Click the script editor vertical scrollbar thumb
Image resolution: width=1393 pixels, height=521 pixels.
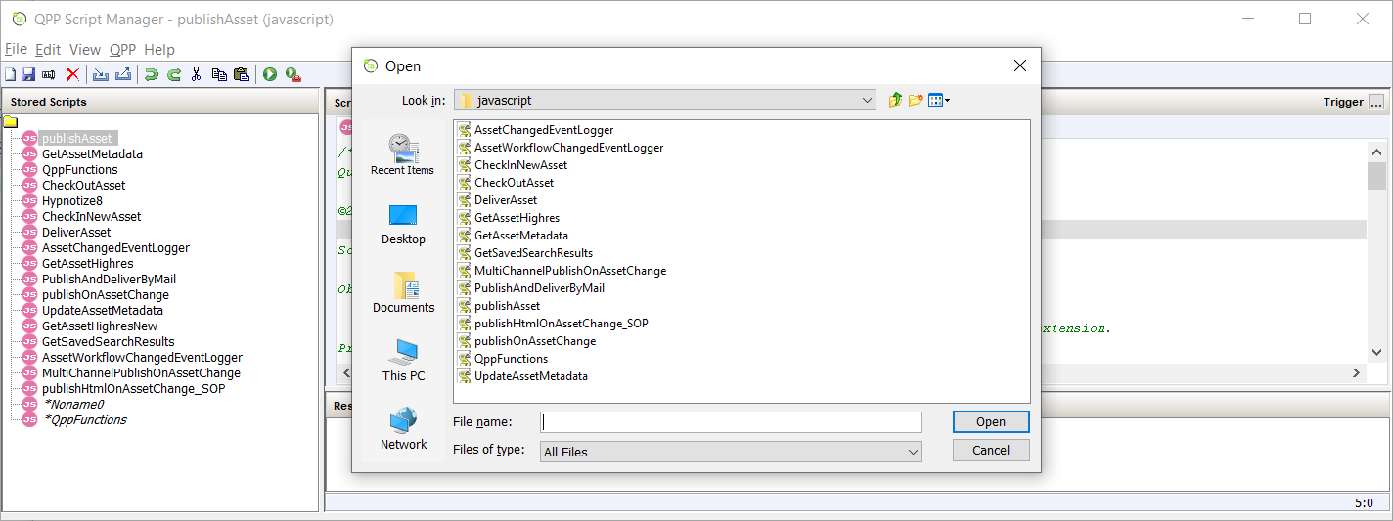[1376, 176]
